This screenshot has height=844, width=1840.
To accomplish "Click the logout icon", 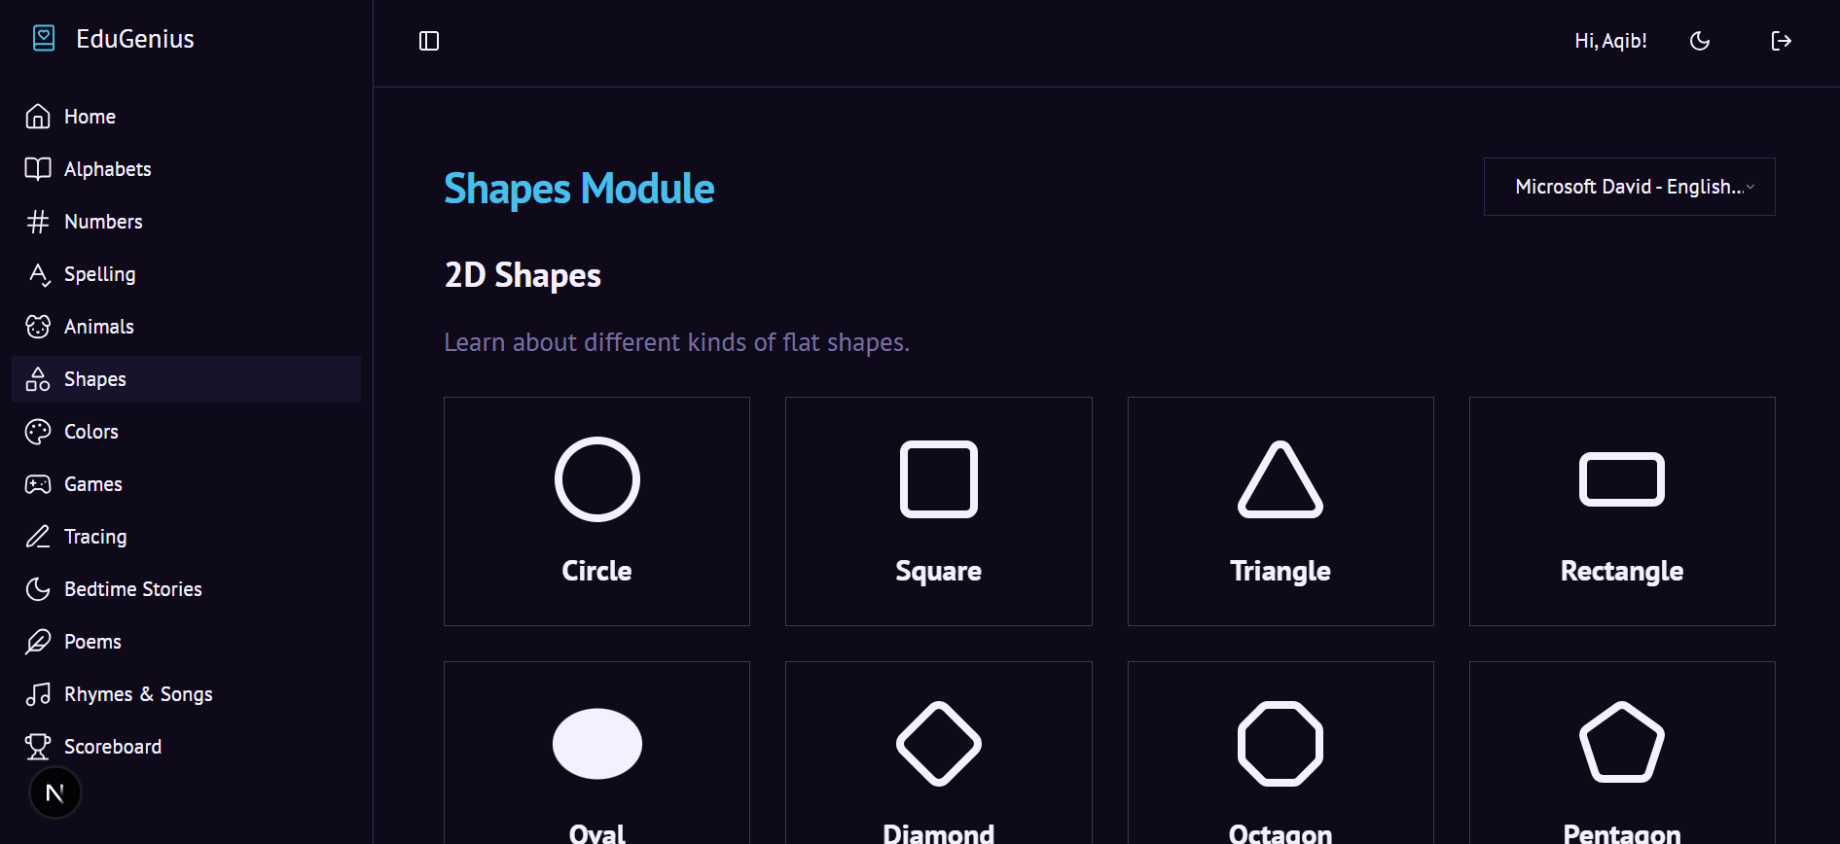I will (x=1781, y=41).
